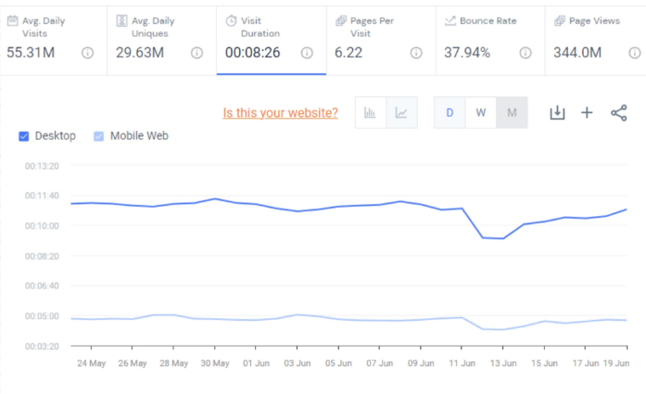Toggle the Mobile Web checkbox
Screen dimensions: 646x394
tap(99, 136)
